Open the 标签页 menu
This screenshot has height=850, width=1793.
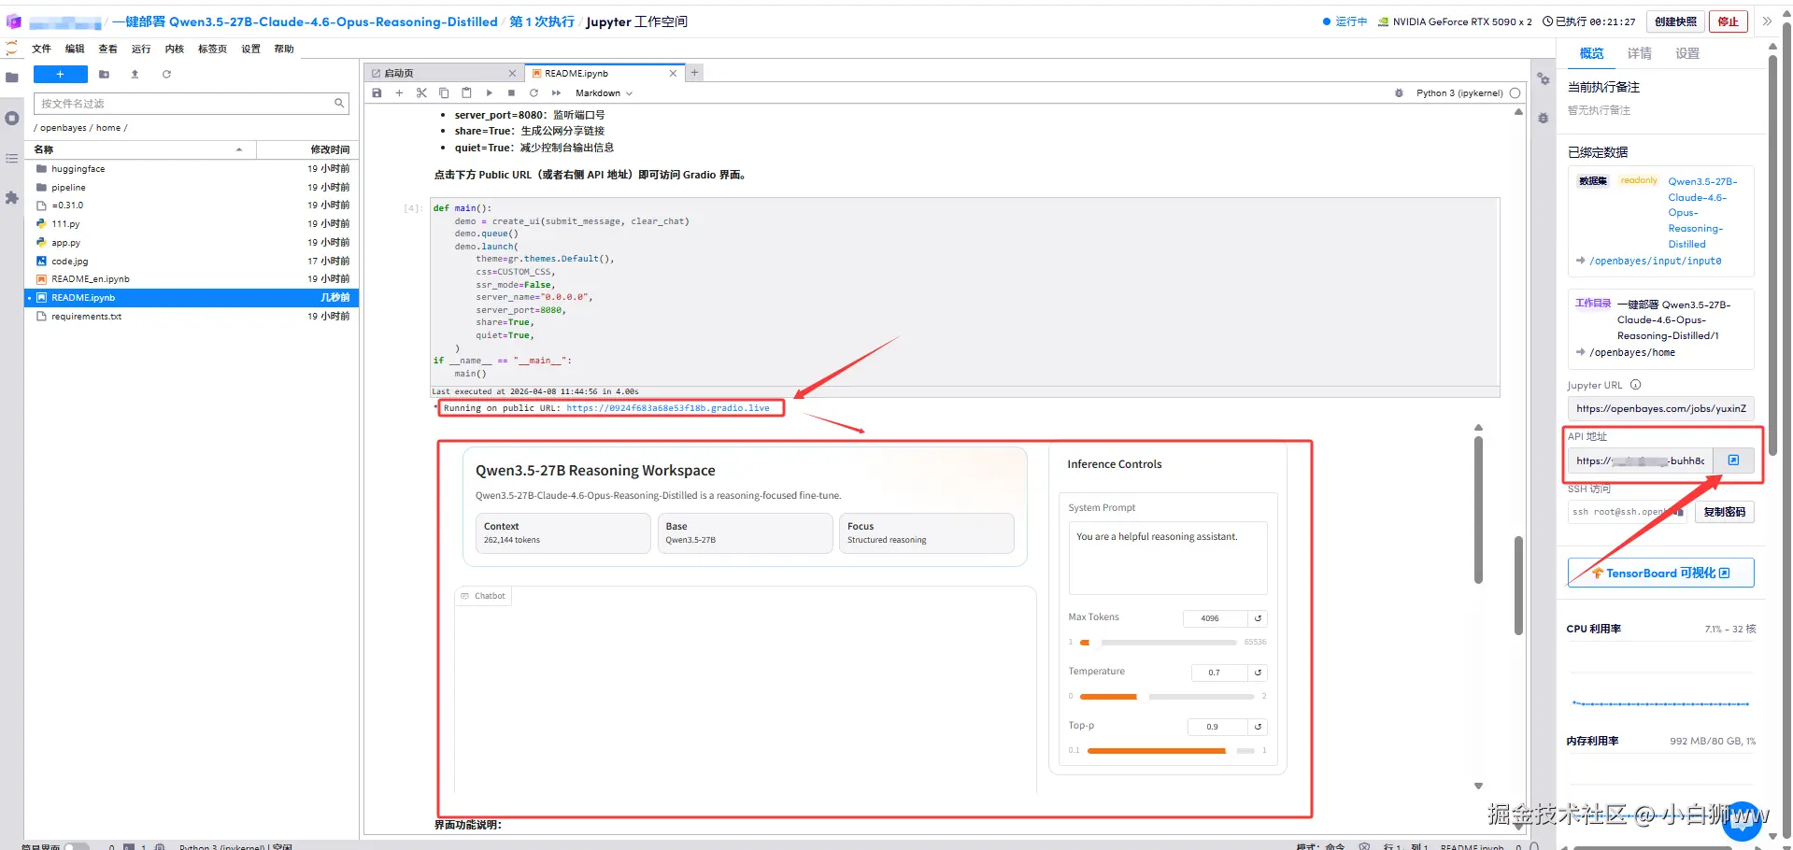(x=212, y=49)
